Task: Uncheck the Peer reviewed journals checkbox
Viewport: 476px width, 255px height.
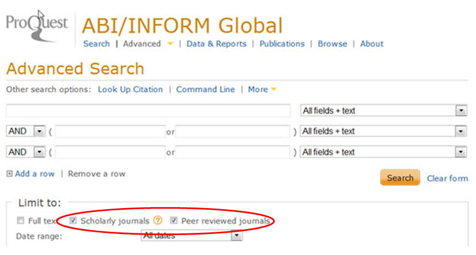Action: tap(174, 220)
